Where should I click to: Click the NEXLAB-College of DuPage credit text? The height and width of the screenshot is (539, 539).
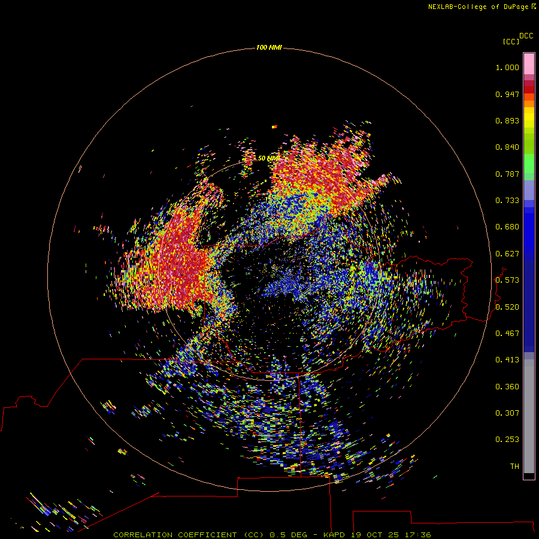(480, 7)
